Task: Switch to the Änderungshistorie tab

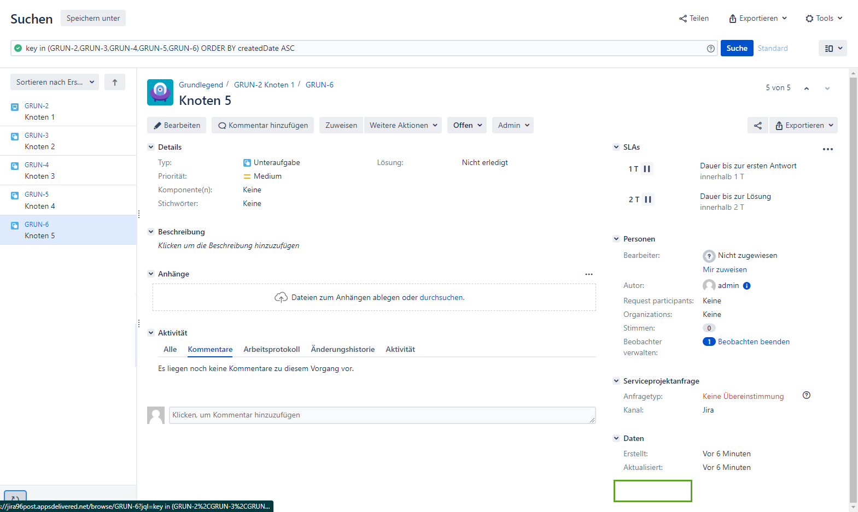Action: (342, 350)
